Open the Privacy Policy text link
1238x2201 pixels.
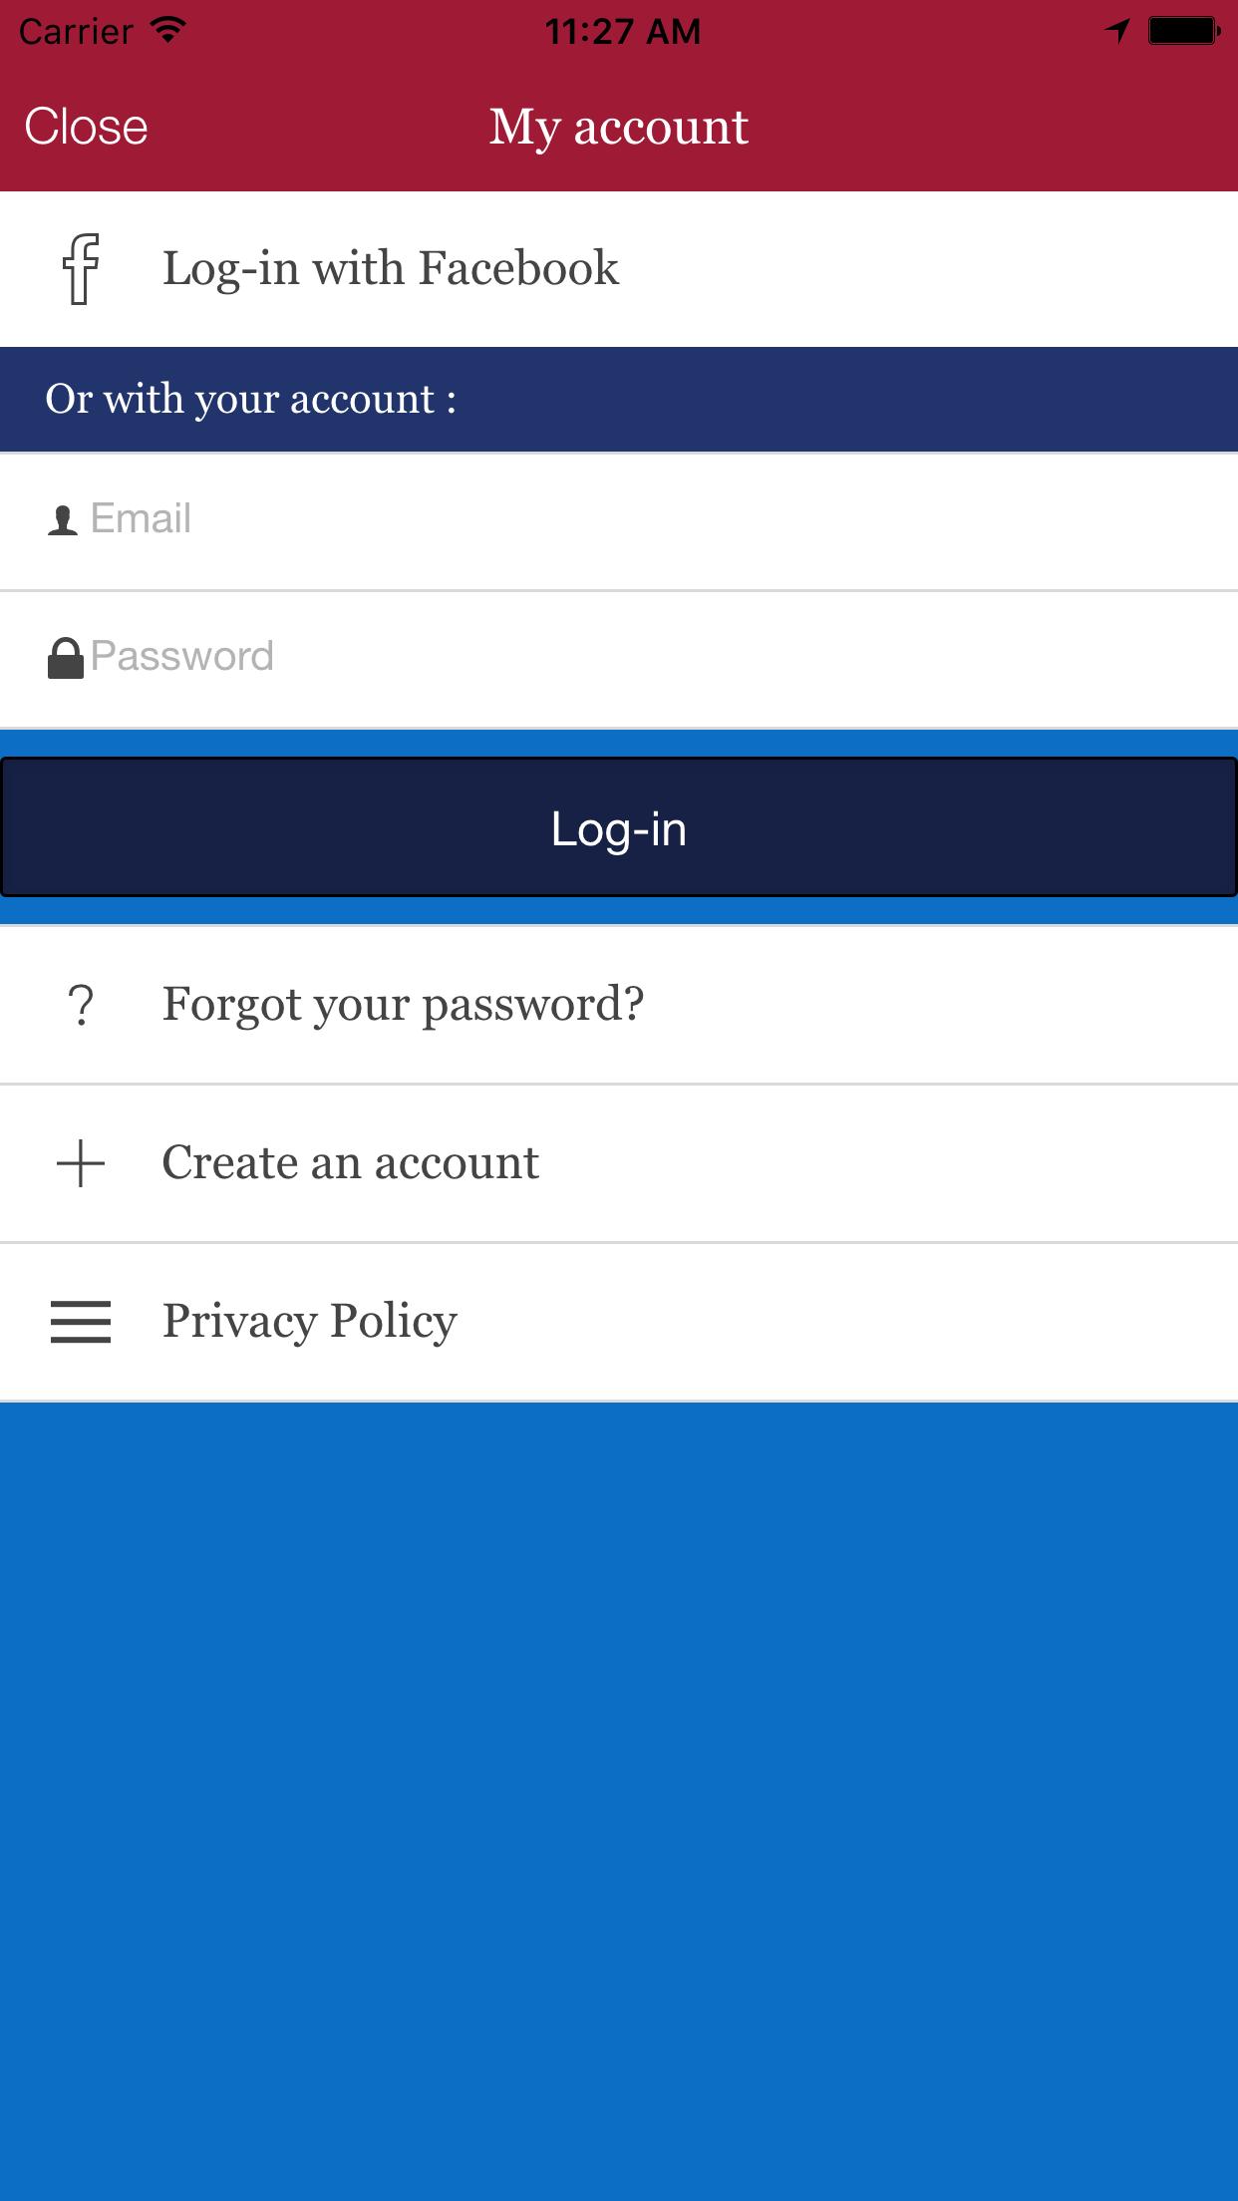pos(309,1322)
